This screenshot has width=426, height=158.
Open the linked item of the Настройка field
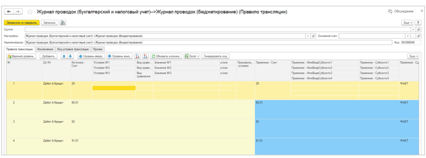(314, 36)
